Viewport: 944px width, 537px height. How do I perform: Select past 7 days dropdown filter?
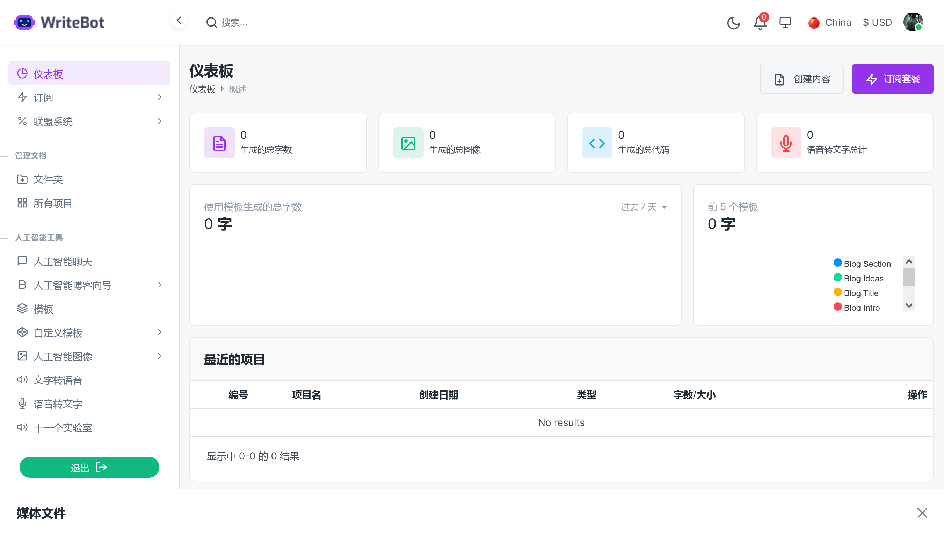tap(642, 207)
